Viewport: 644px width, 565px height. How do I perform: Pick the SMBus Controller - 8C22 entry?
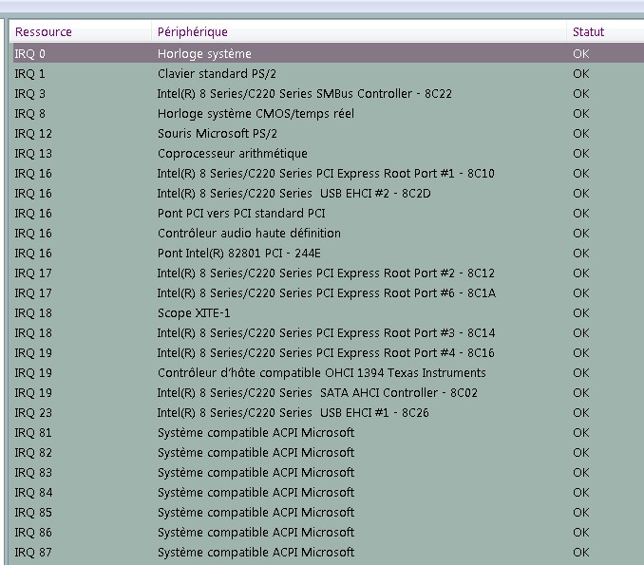point(304,94)
